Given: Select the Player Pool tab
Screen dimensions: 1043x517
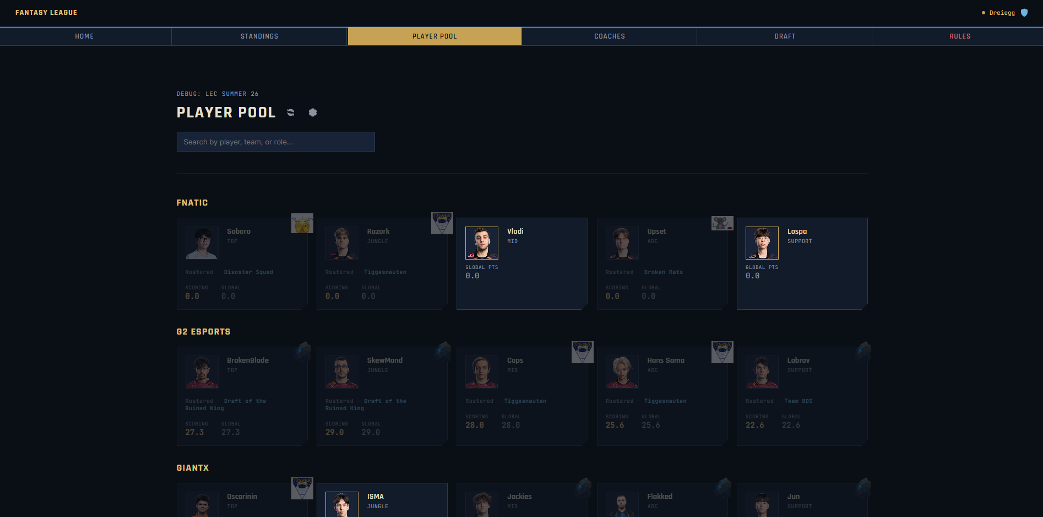Looking at the screenshot, I should pos(434,36).
